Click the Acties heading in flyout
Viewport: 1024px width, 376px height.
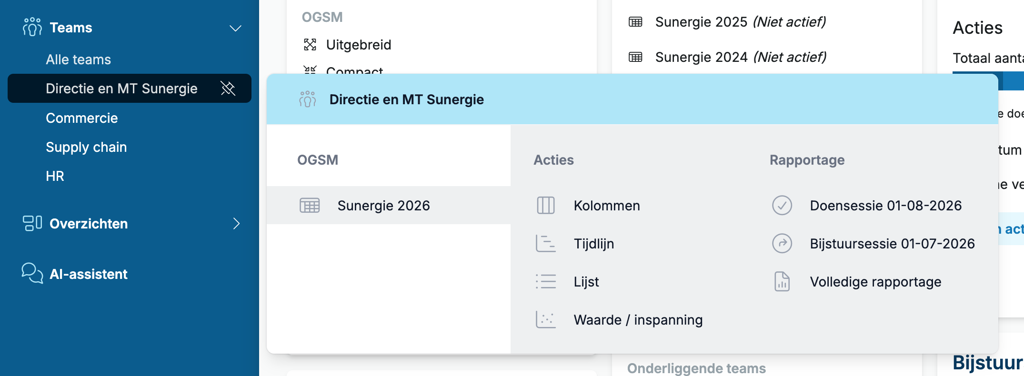point(553,160)
